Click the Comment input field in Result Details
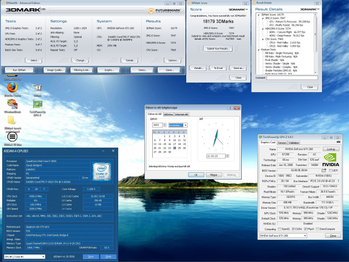The height and width of the screenshot is (262, 349). (292, 78)
